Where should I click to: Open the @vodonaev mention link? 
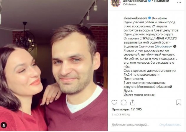pos(163,46)
